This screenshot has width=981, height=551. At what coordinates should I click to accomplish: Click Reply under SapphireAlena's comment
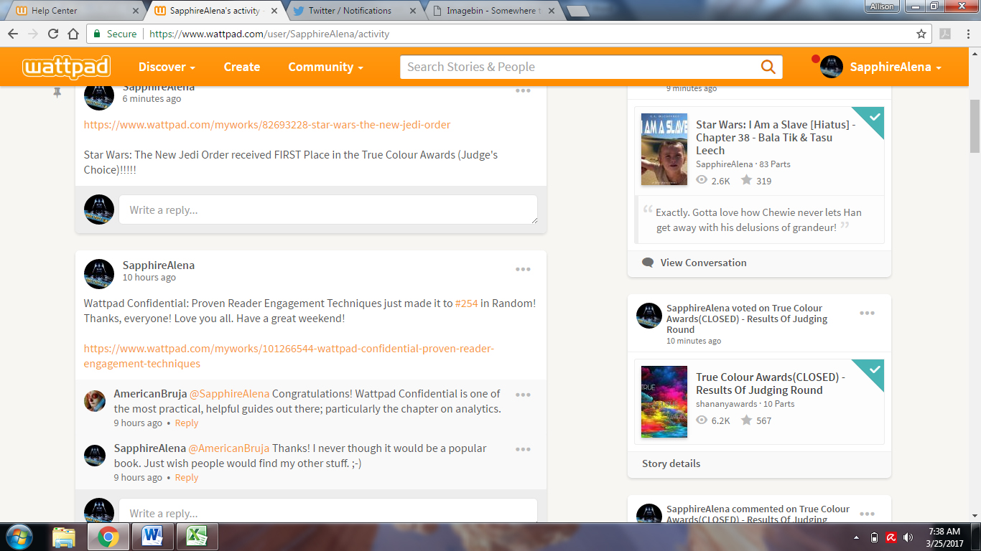187,478
